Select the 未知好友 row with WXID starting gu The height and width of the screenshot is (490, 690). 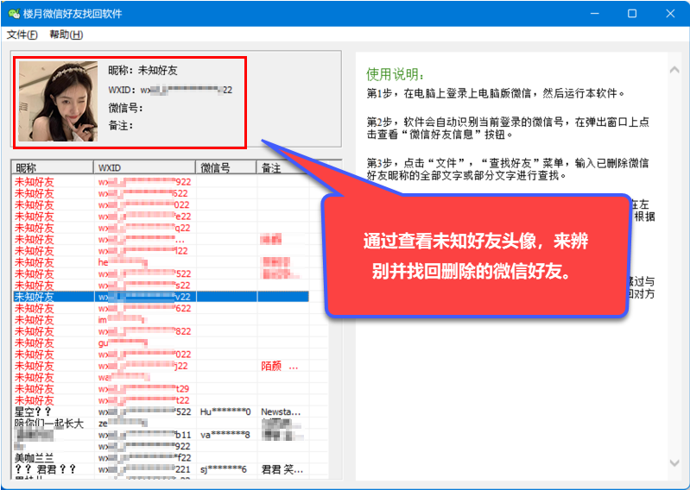click(x=161, y=342)
